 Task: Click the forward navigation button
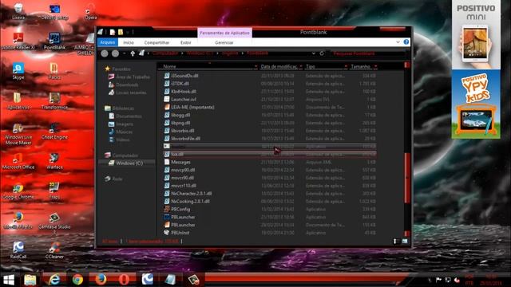click(x=115, y=53)
